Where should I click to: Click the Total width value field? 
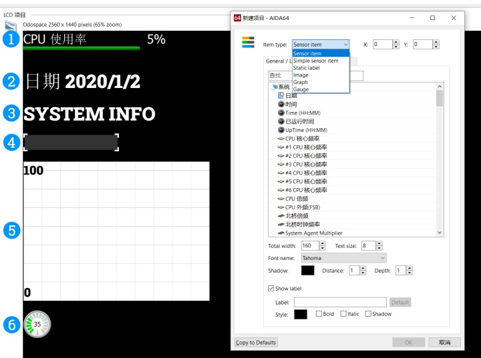310,245
